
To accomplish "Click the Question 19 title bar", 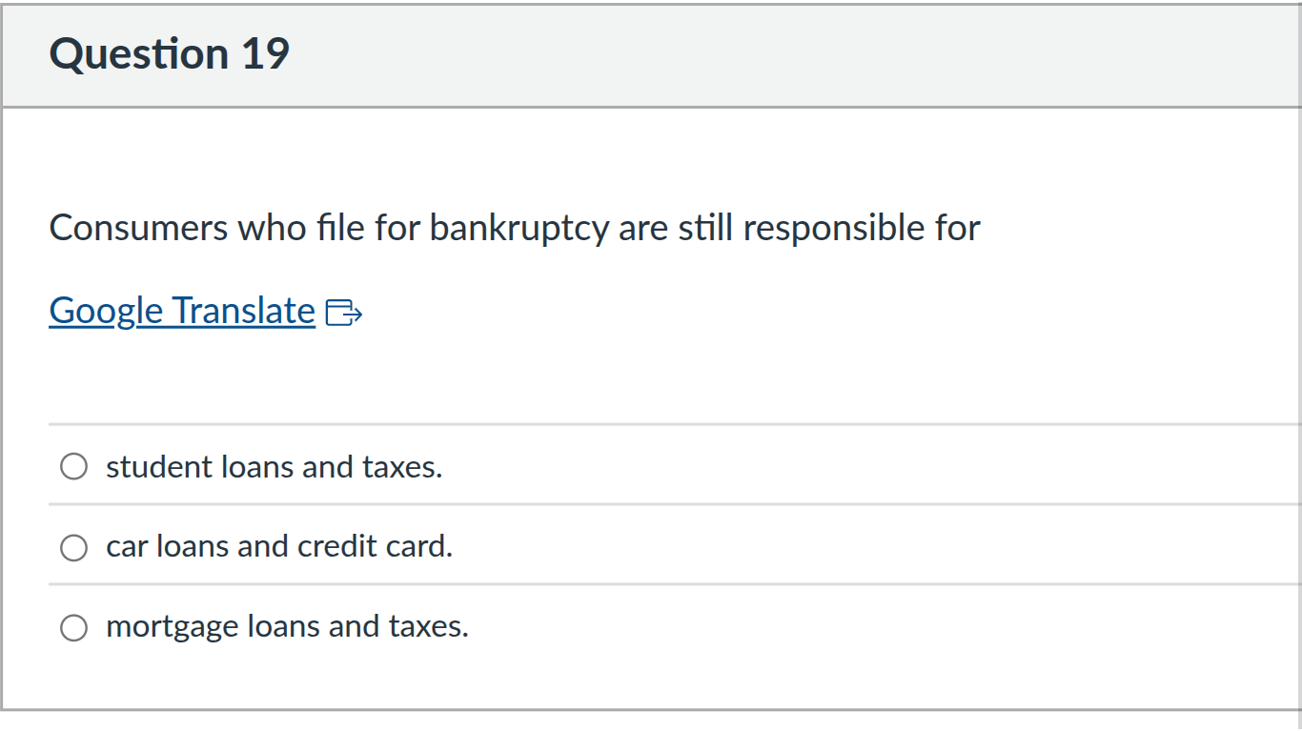I will [x=169, y=53].
